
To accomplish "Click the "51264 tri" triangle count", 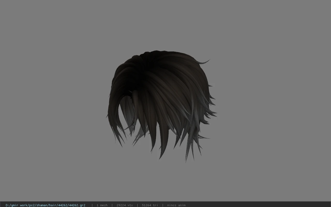I will [x=150, y=205].
